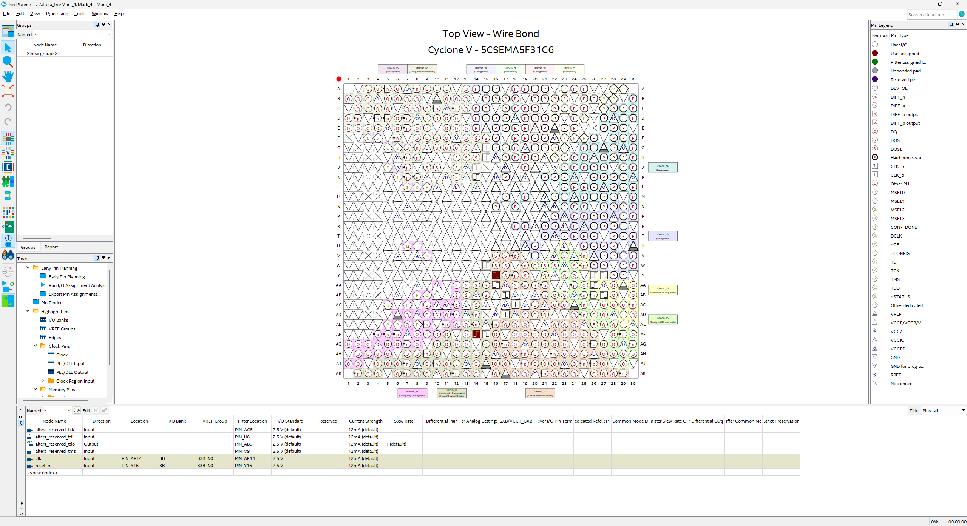Pin the Groups panel with pushpin

point(97,25)
